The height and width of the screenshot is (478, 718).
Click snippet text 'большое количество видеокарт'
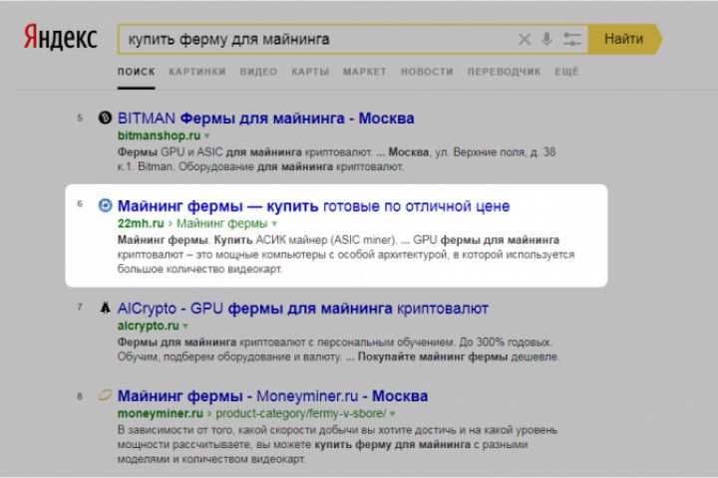coord(199,269)
